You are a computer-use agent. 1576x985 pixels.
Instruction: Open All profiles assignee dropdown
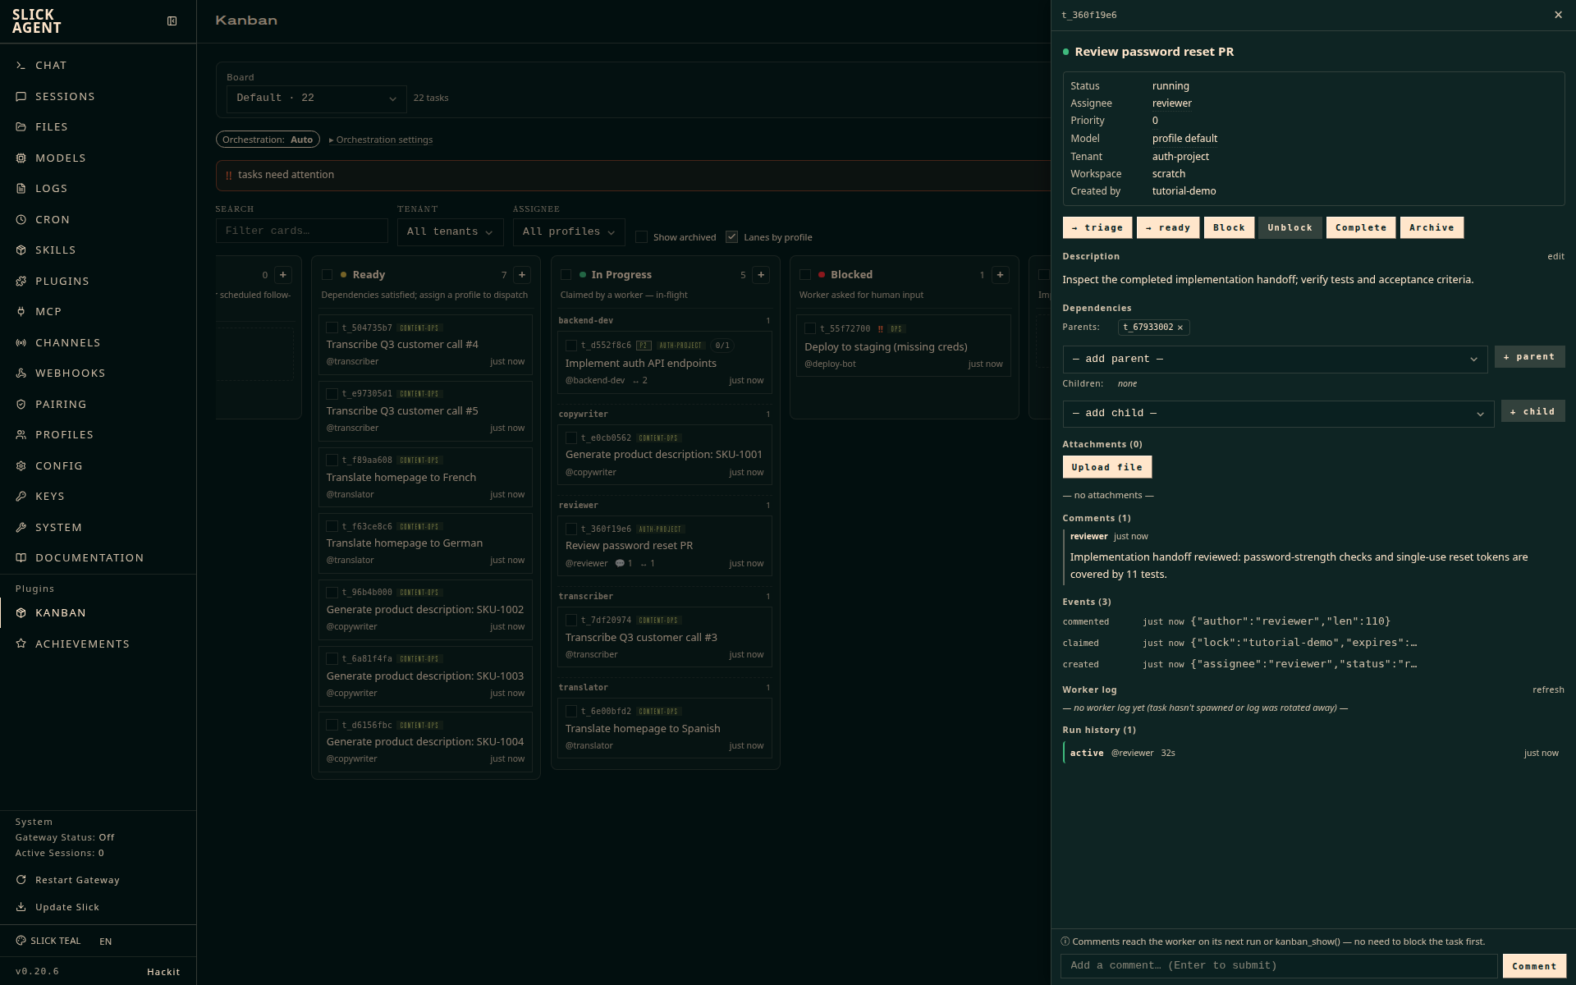569,232
